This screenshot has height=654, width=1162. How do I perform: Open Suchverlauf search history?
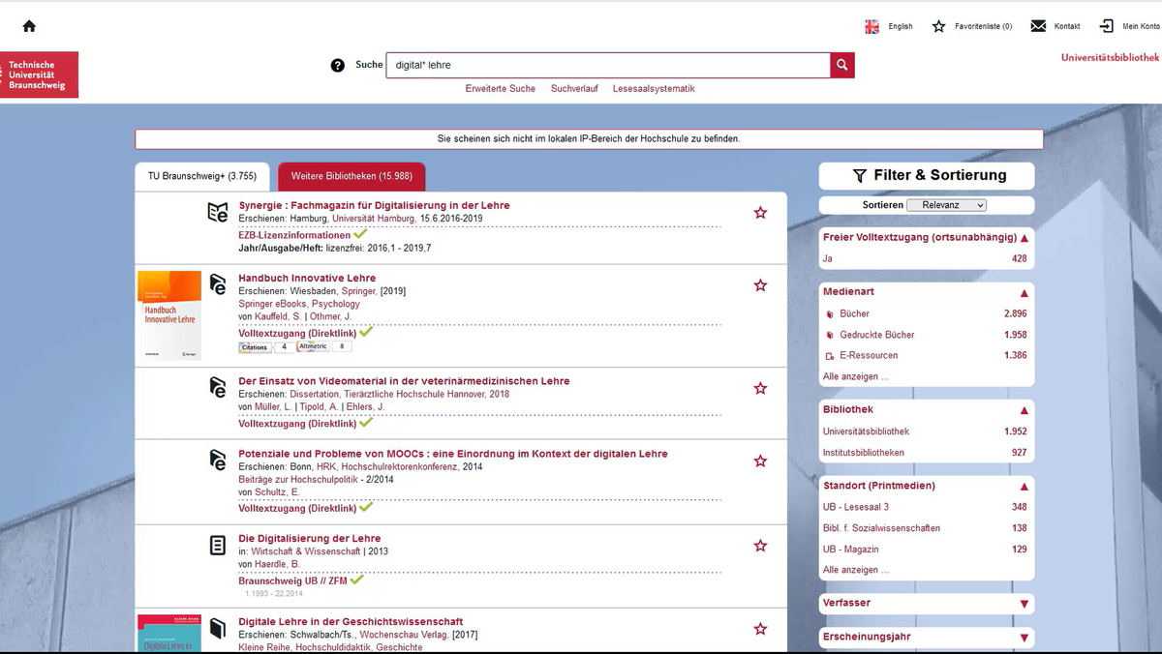pyautogui.click(x=574, y=89)
